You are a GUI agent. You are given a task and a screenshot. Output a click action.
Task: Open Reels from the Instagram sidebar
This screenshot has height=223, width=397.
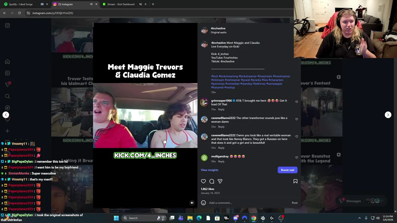[x=7, y=73]
